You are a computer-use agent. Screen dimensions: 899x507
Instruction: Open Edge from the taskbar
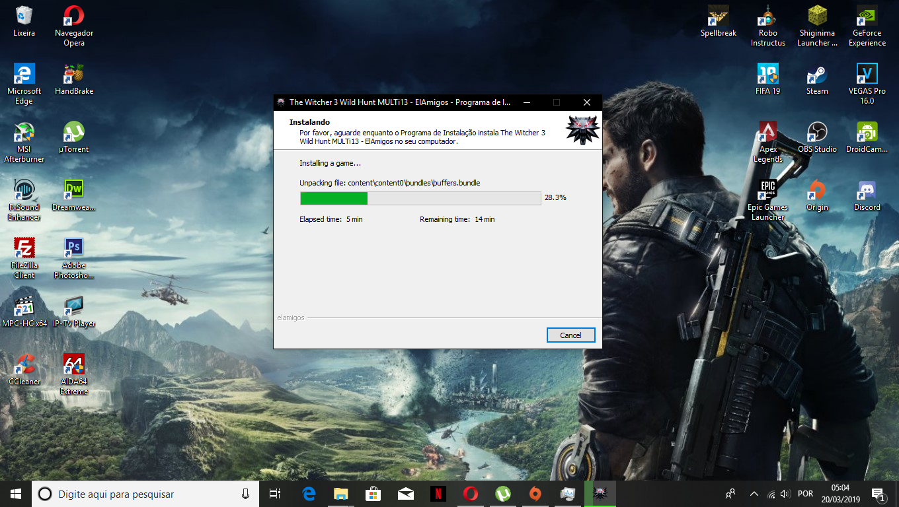coord(309,494)
